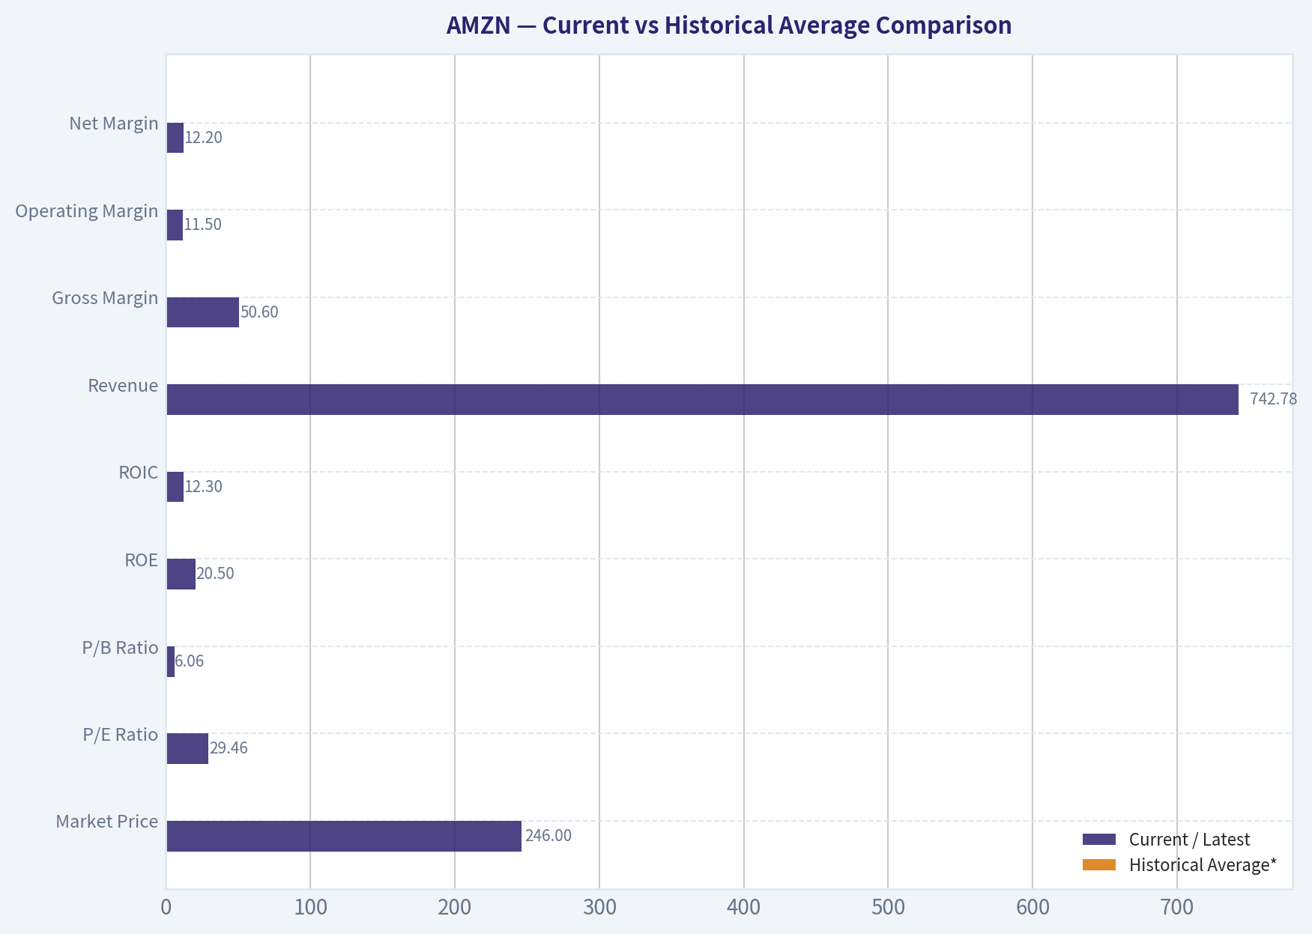This screenshot has height=934, width=1312.
Task: Click the Net Margin bar
Action: coord(175,138)
